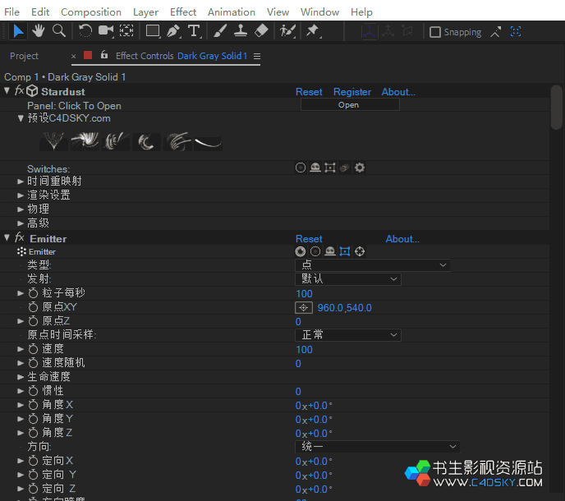Open the 方向 dropdown showing 统一

pyautogui.click(x=377, y=447)
